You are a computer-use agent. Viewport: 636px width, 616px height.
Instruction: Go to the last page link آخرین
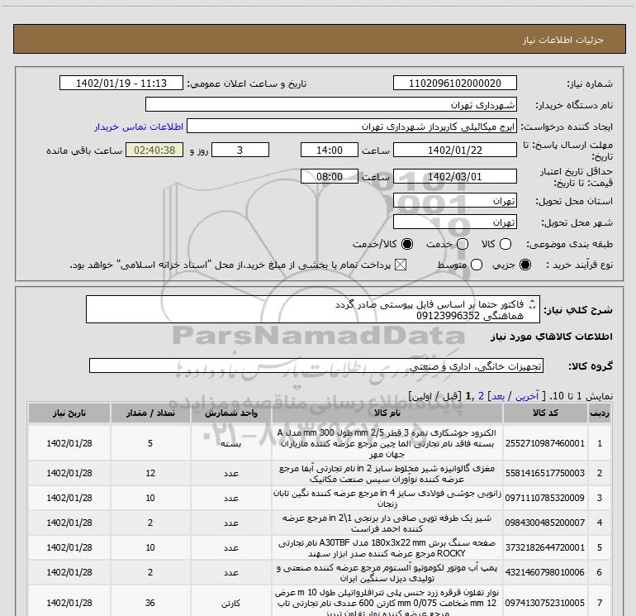[527, 396]
